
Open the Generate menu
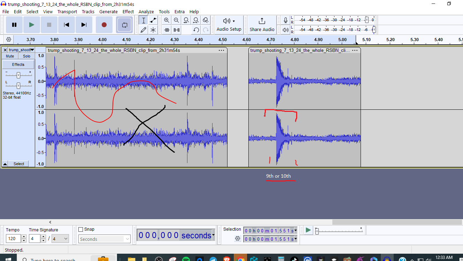coord(109,11)
